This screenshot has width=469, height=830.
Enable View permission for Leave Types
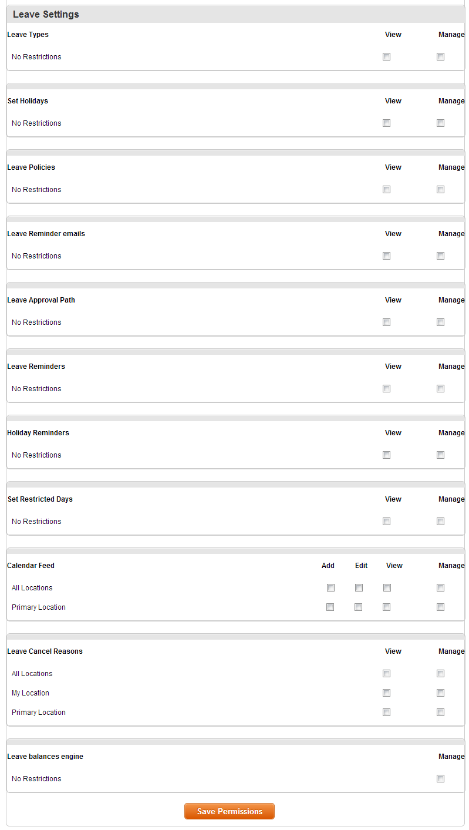pyautogui.click(x=386, y=57)
